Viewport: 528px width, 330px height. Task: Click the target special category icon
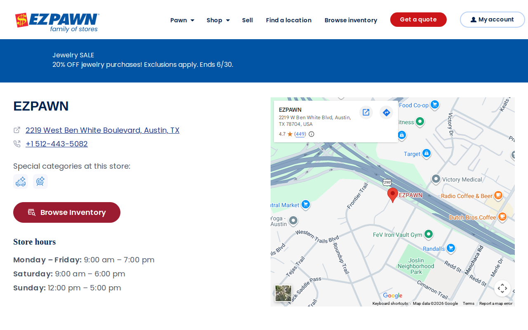[40, 181]
